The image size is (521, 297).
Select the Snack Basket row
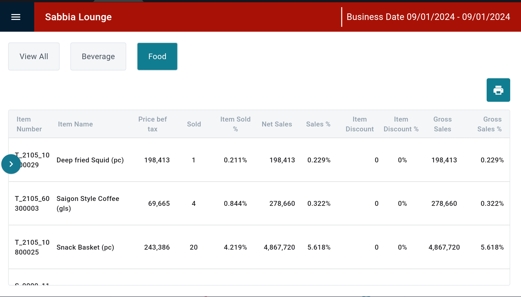pyautogui.click(x=85, y=247)
